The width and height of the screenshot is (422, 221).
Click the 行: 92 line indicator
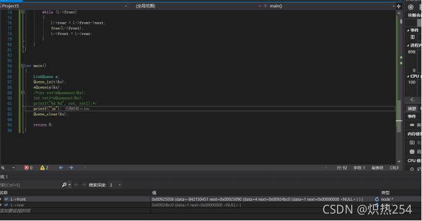(x=342, y=168)
